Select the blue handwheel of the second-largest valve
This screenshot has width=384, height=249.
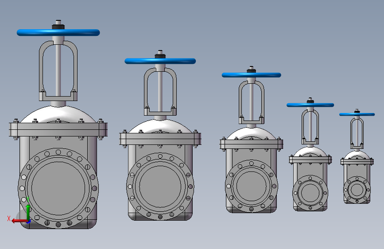click(x=160, y=61)
